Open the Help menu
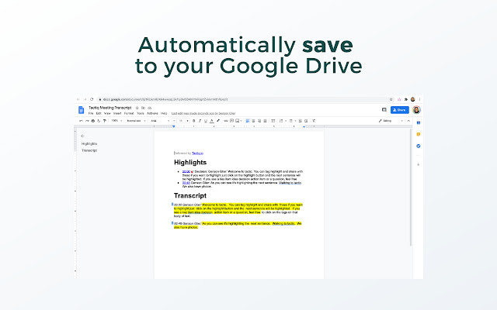497x310 pixels. coord(164,113)
